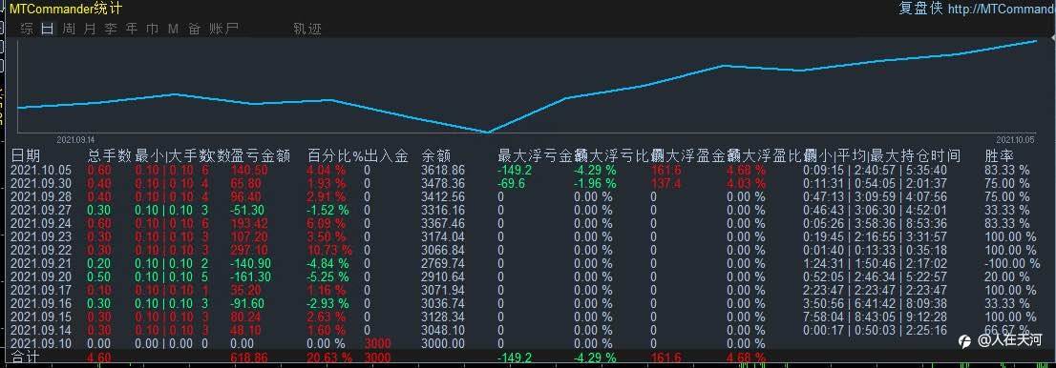Select the 2021.09.10 date cell
This screenshot has height=368, width=1056.
(x=41, y=343)
